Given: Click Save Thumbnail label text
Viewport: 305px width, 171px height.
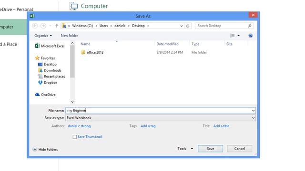Looking at the screenshot, I should tap(90, 137).
